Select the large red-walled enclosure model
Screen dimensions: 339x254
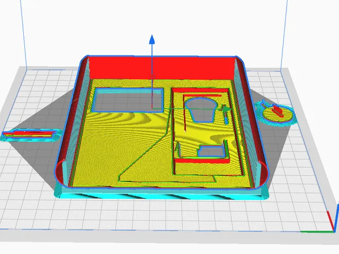[x=162, y=128]
